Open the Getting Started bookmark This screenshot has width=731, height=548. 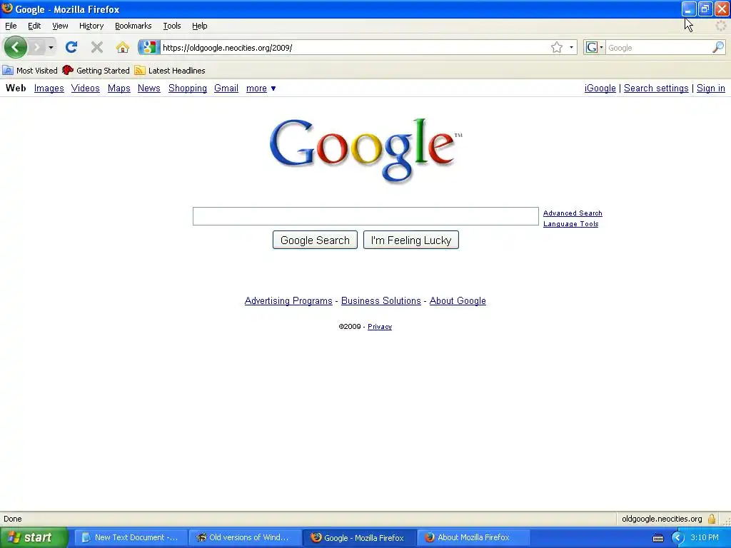[96, 71]
